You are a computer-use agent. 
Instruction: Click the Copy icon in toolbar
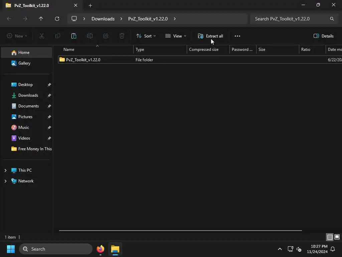tap(58, 36)
